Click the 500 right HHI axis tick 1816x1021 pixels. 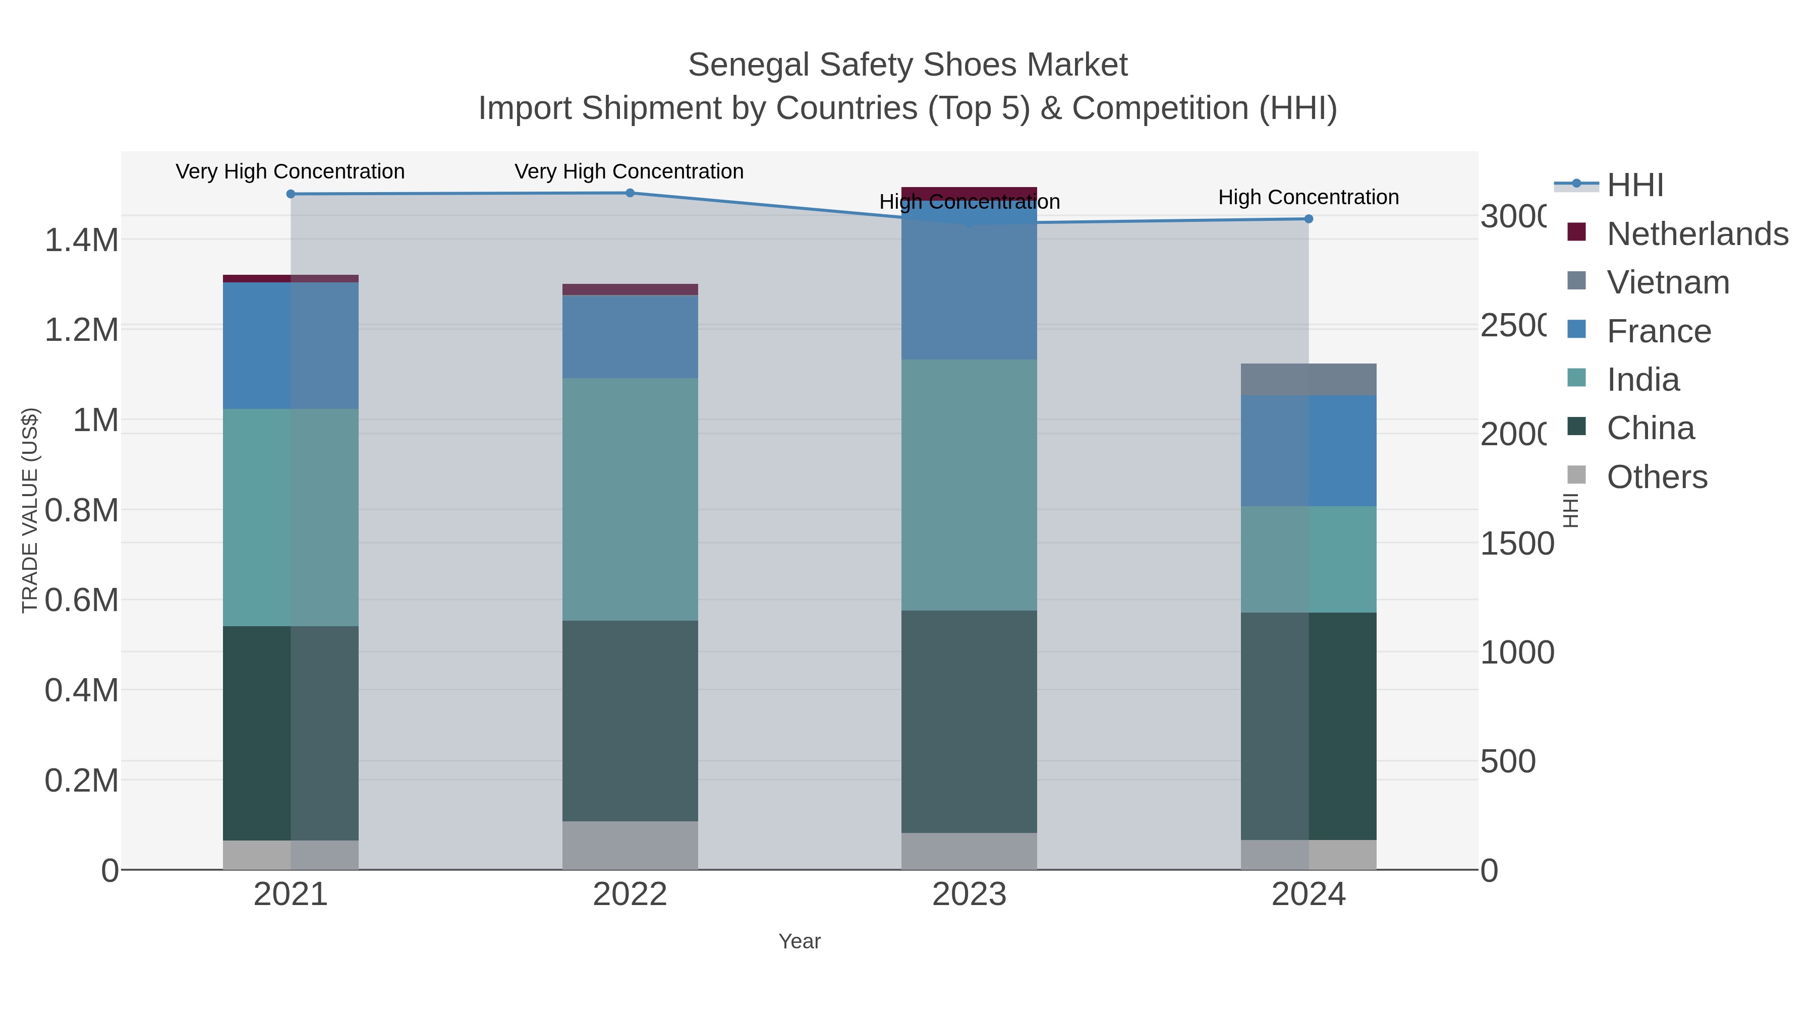click(1508, 762)
